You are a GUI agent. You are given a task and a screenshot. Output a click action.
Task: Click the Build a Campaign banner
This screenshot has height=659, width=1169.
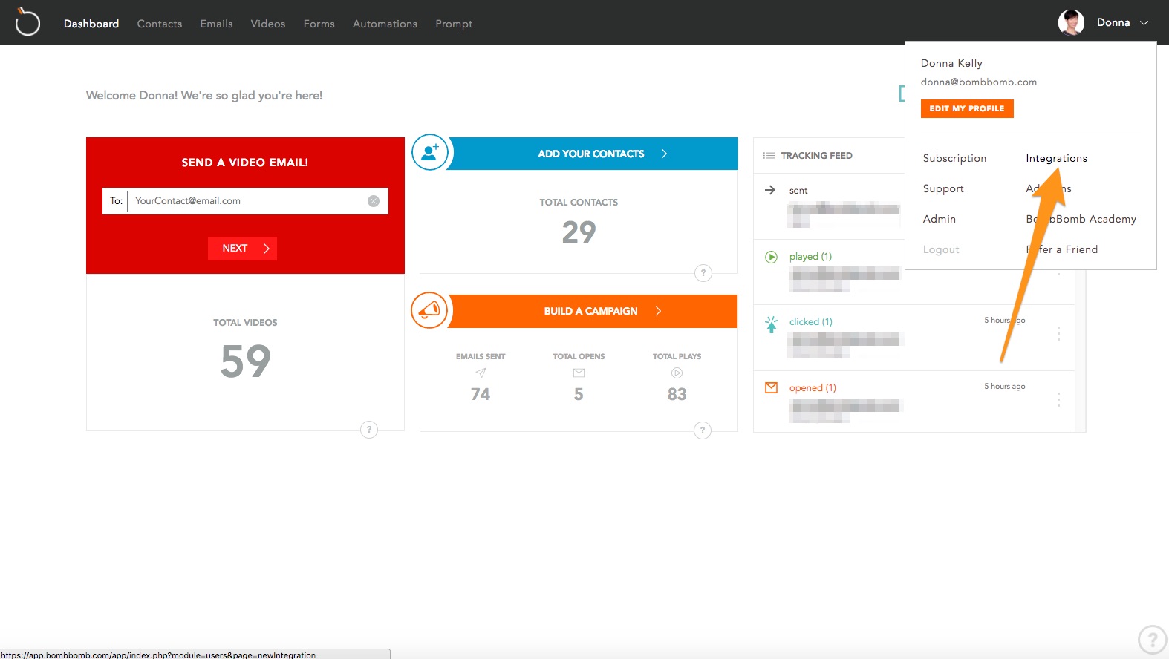pos(592,311)
